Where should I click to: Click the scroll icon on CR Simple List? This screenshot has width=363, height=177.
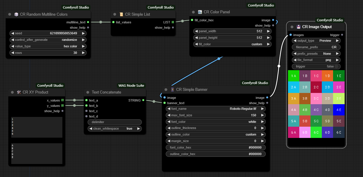[x=121, y=14]
